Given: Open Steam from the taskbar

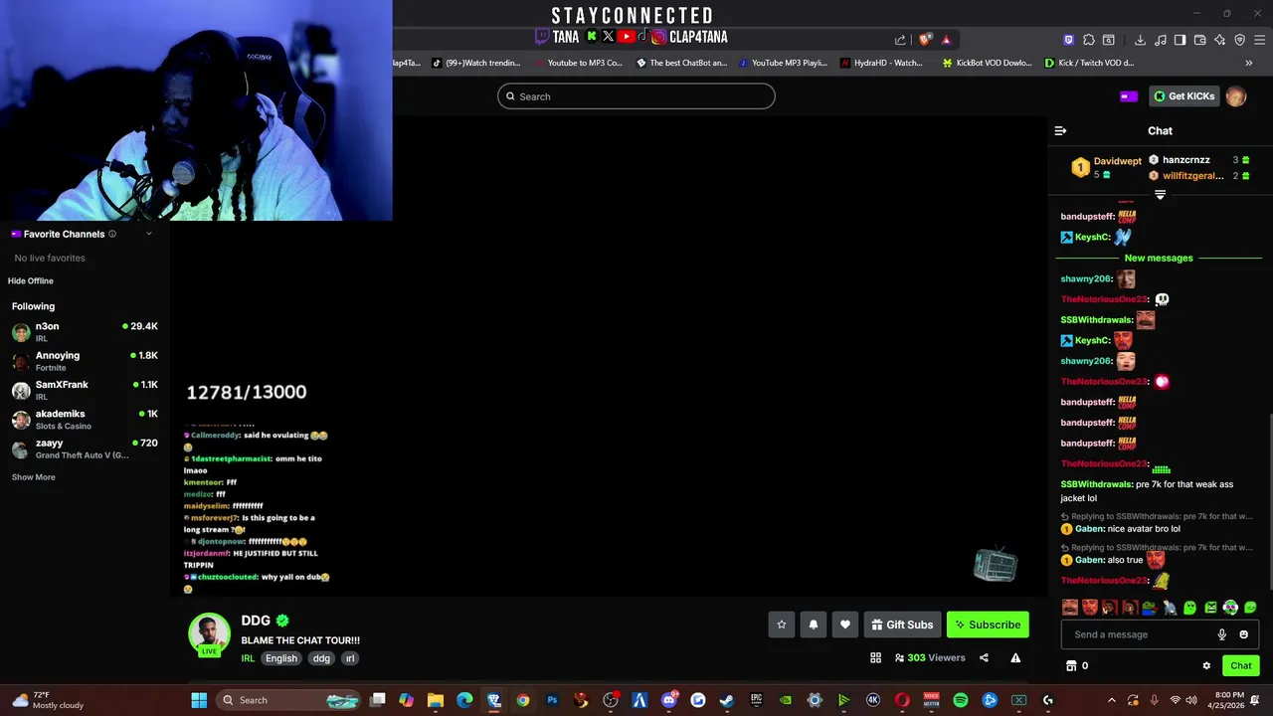Looking at the screenshot, I should [727, 700].
